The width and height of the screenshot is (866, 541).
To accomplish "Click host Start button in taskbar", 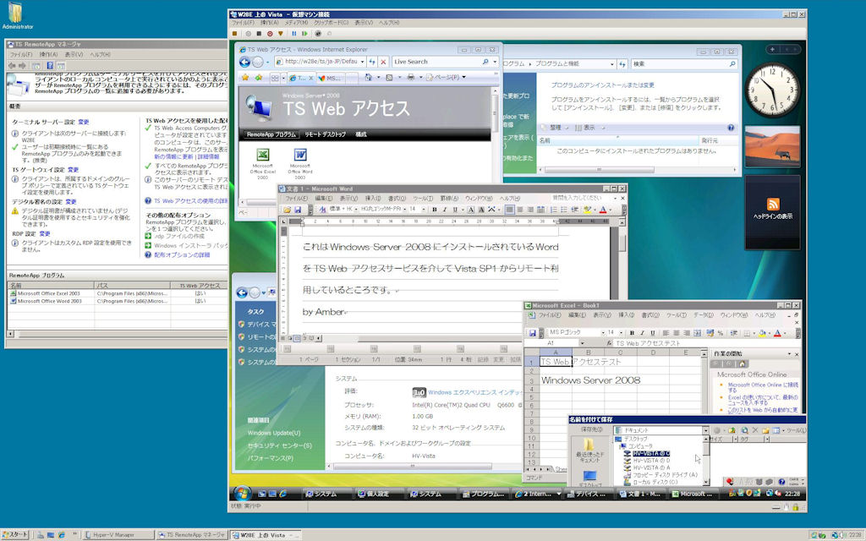I will point(15,534).
